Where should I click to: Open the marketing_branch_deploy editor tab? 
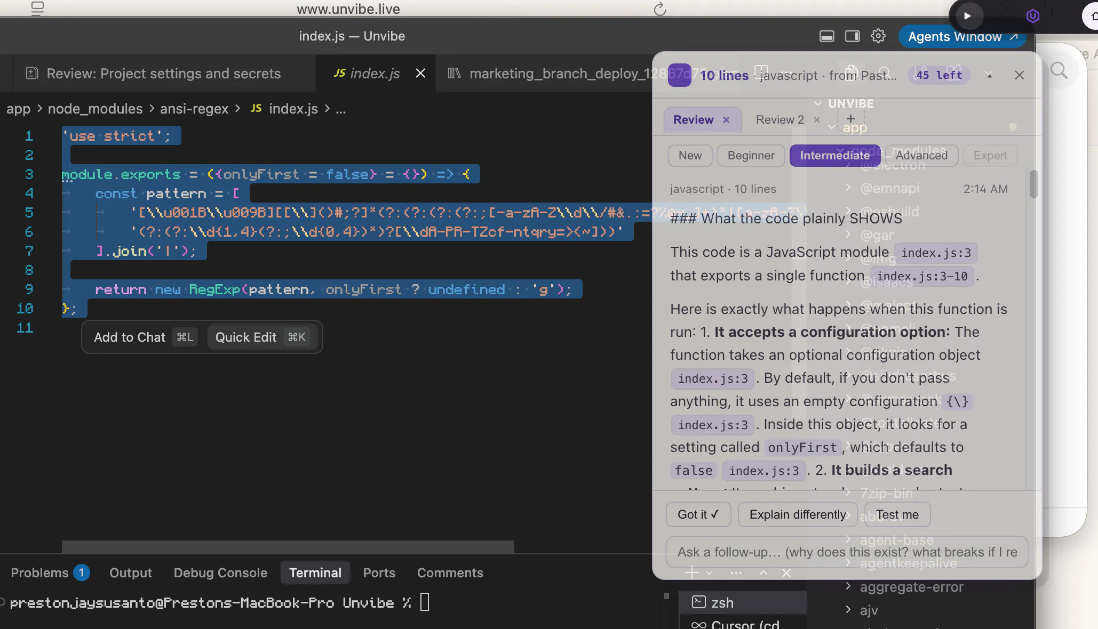(550, 74)
